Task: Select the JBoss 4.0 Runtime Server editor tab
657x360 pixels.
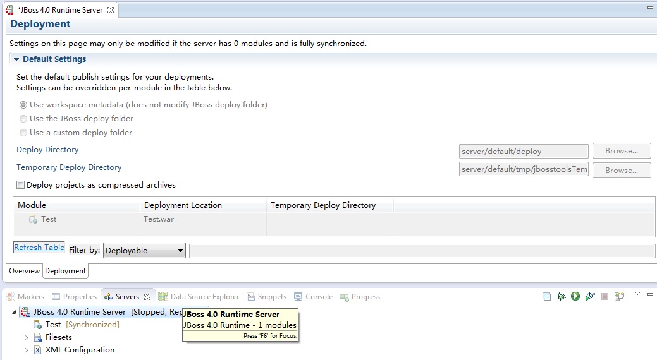Action: [60, 10]
